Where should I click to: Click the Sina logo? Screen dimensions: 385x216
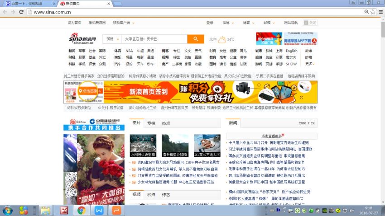point(82,38)
